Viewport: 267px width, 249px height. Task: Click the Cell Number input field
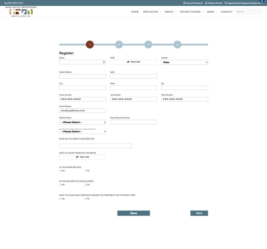[133, 99]
